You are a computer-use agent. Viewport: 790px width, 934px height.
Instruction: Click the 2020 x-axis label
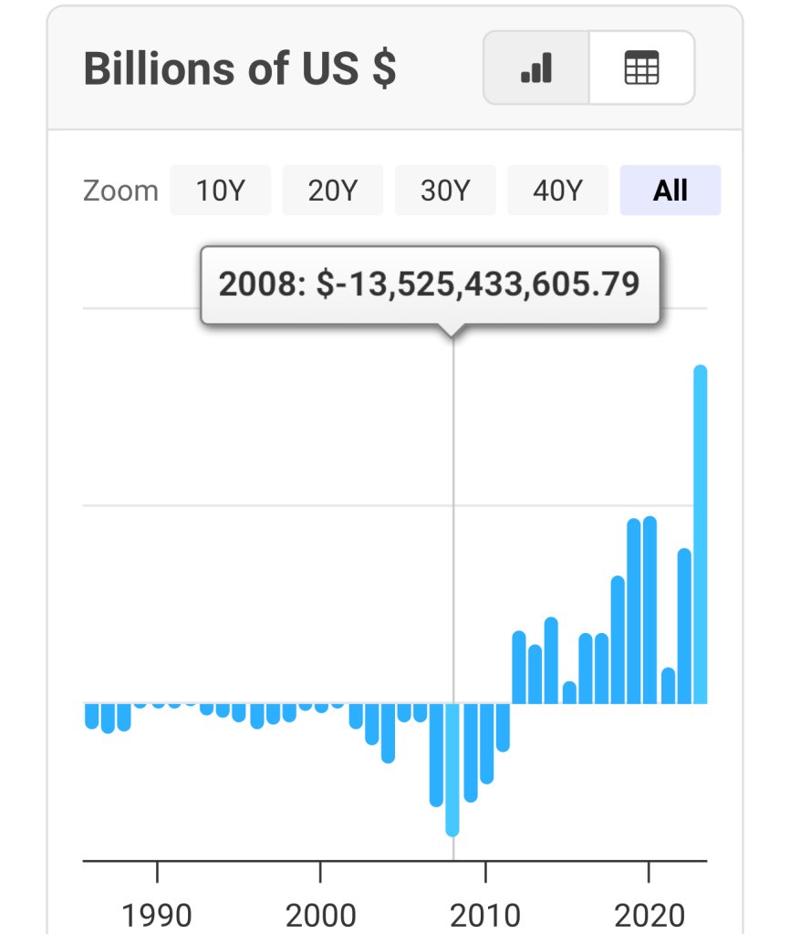point(648,915)
